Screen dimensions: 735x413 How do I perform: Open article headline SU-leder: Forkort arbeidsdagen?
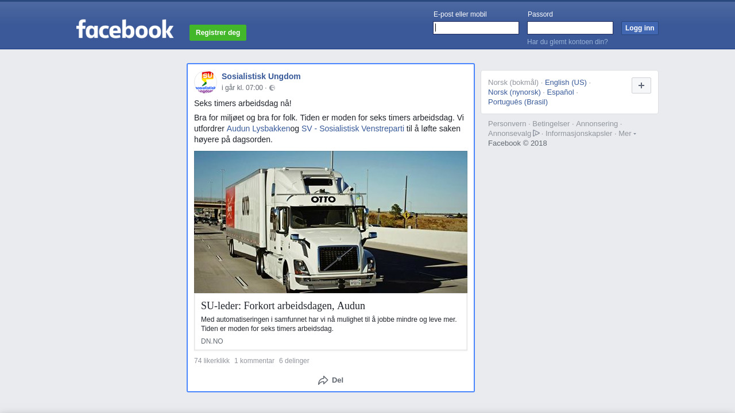point(283,306)
